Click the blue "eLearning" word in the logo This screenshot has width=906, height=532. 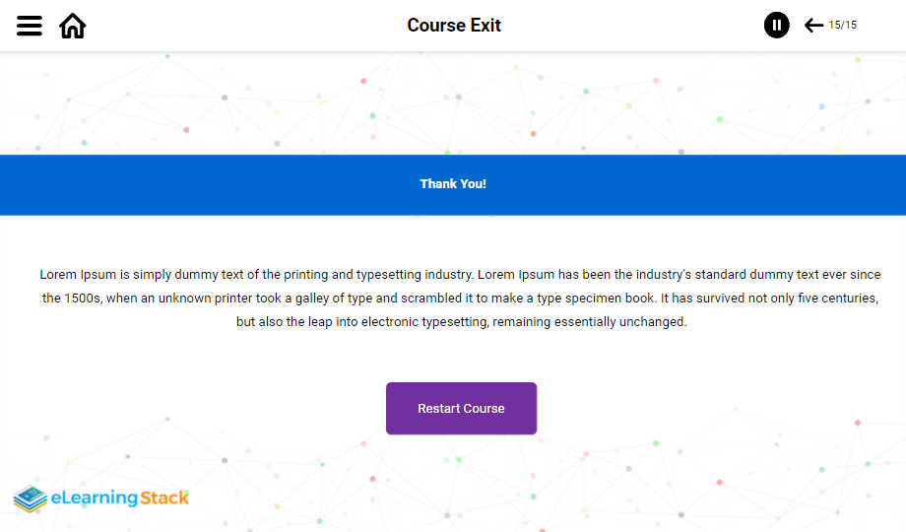[x=94, y=498]
